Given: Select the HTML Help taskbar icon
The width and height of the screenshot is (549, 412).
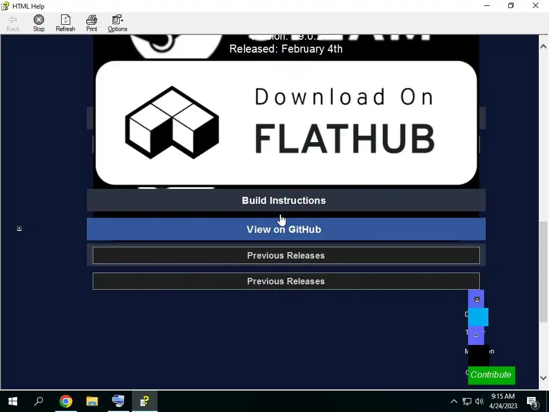Looking at the screenshot, I should (145, 401).
